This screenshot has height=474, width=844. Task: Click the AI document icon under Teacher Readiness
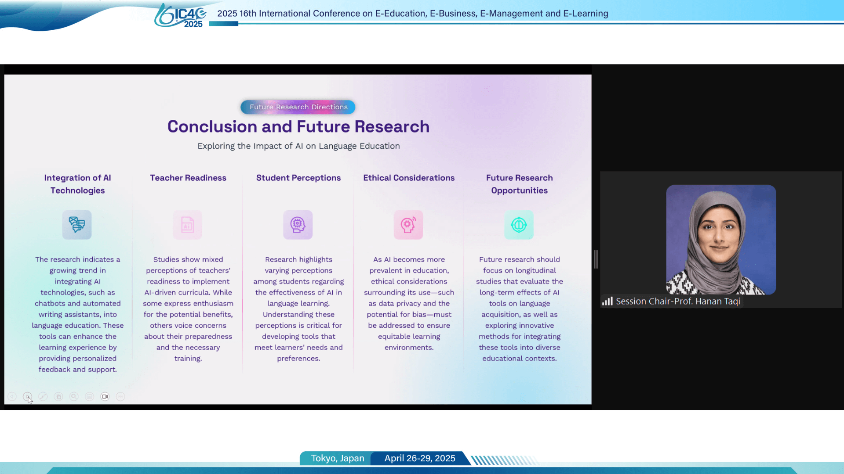[x=187, y=225]
